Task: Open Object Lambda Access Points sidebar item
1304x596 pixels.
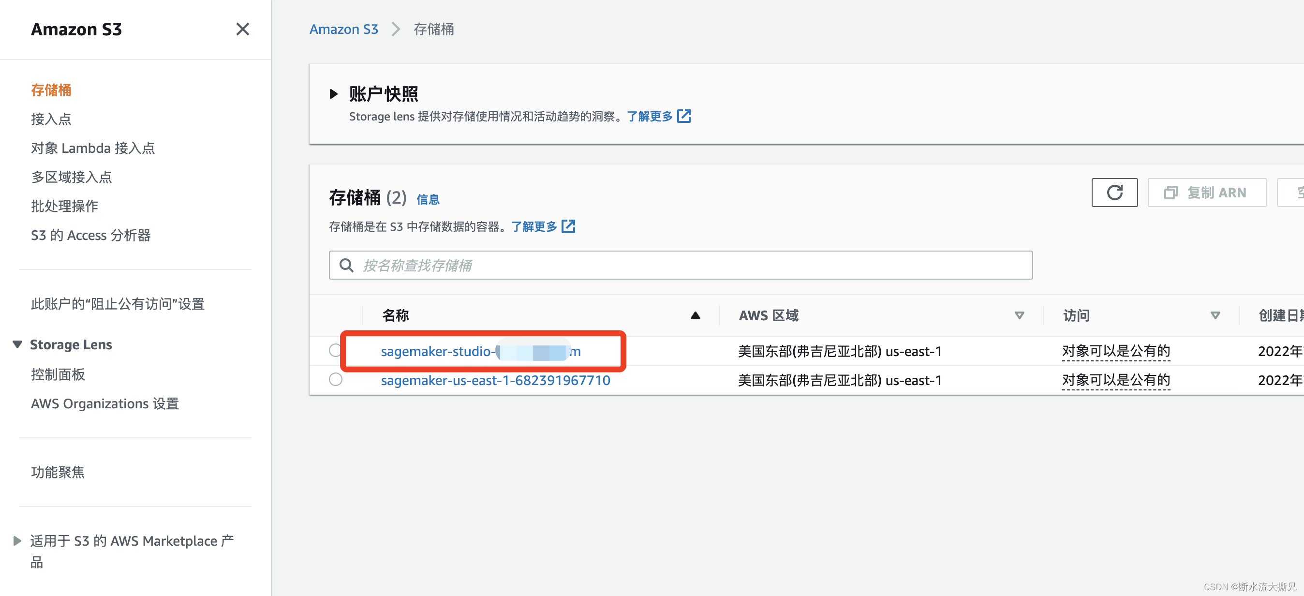Action: pyautogui.click(x=93, y=149)
